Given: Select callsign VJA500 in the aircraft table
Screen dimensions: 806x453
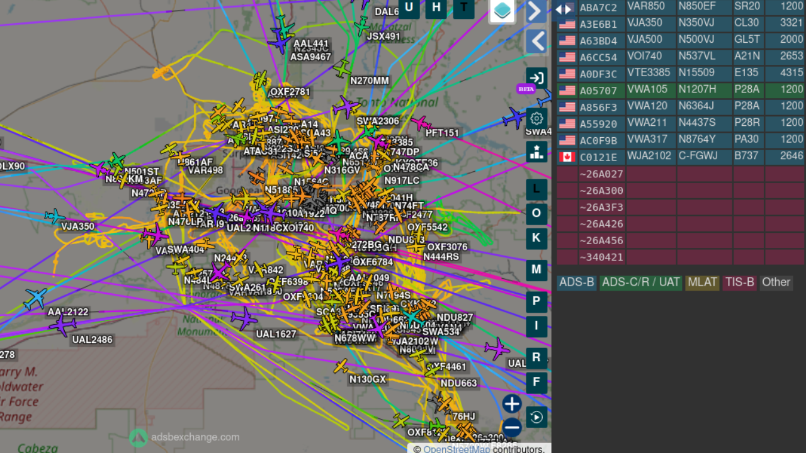Looking at the screenshot, I should (x=645, y=39).
